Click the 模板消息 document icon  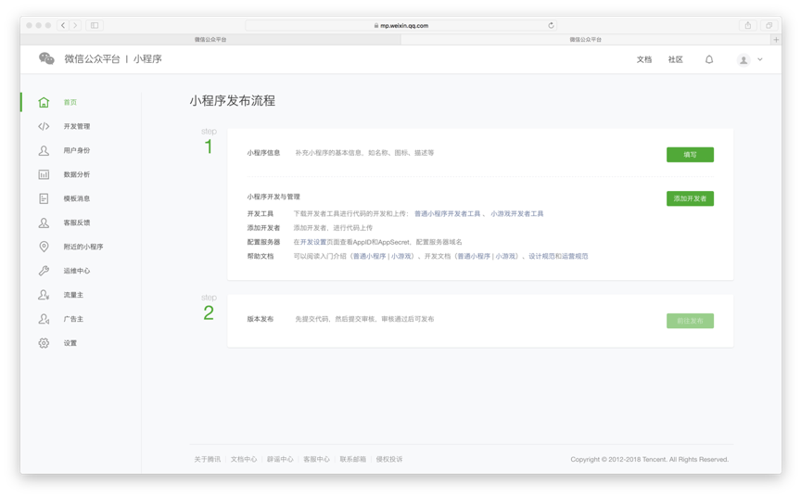click(x=44, y=198)
